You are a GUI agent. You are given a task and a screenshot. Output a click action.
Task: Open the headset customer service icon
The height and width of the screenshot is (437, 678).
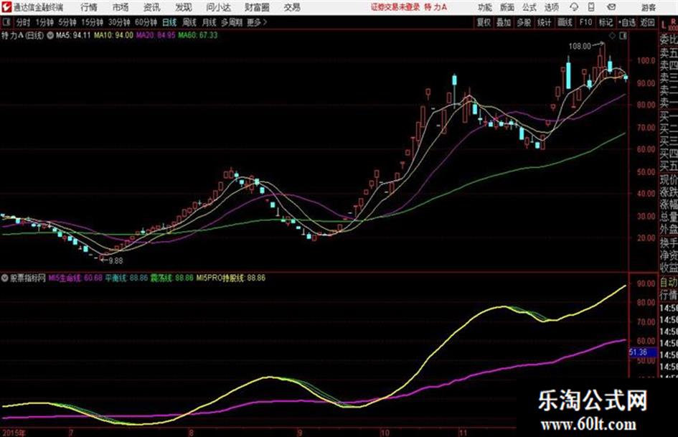(574, 7)
